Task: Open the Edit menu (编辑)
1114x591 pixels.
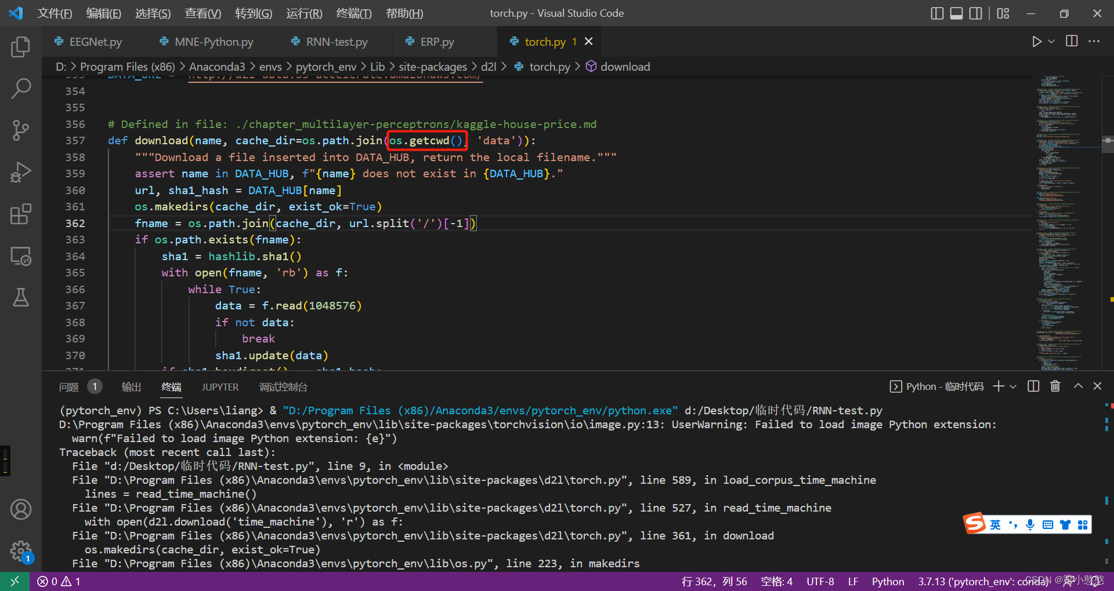Action: tap(103, 13)
